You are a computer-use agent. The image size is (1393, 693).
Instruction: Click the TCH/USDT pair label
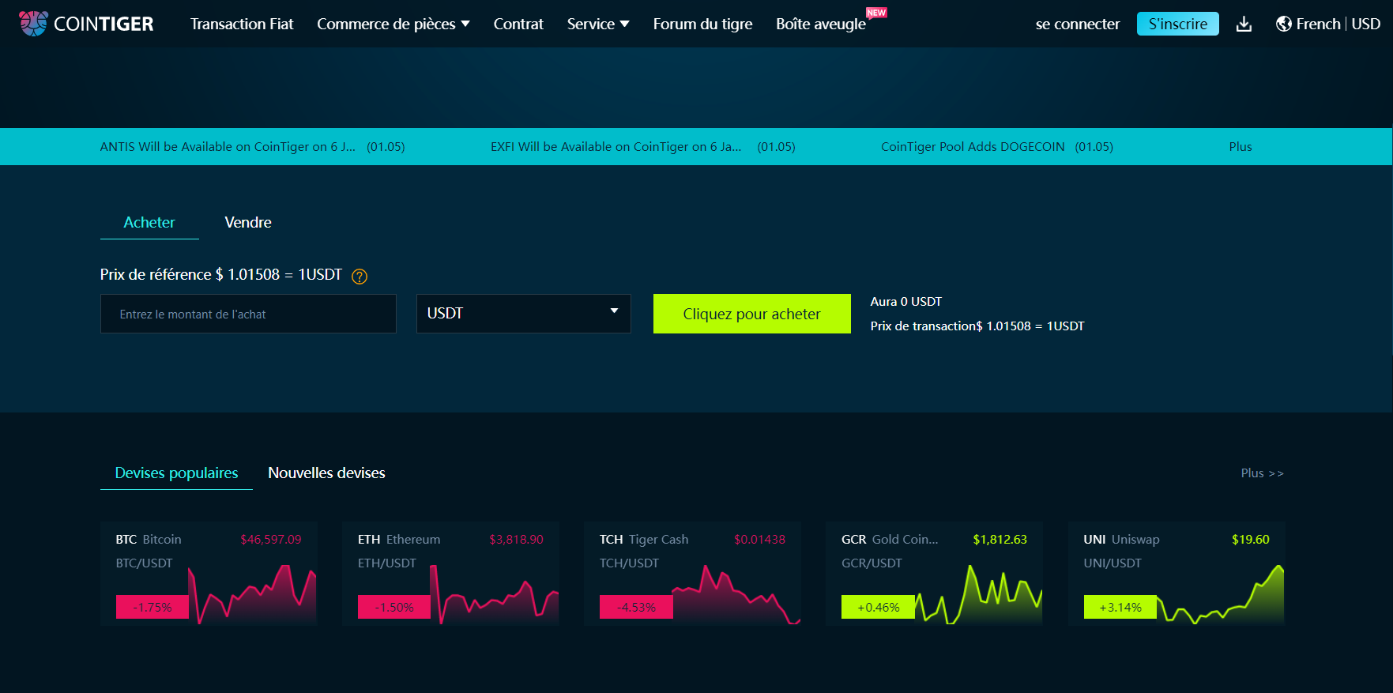pos(629,563)
